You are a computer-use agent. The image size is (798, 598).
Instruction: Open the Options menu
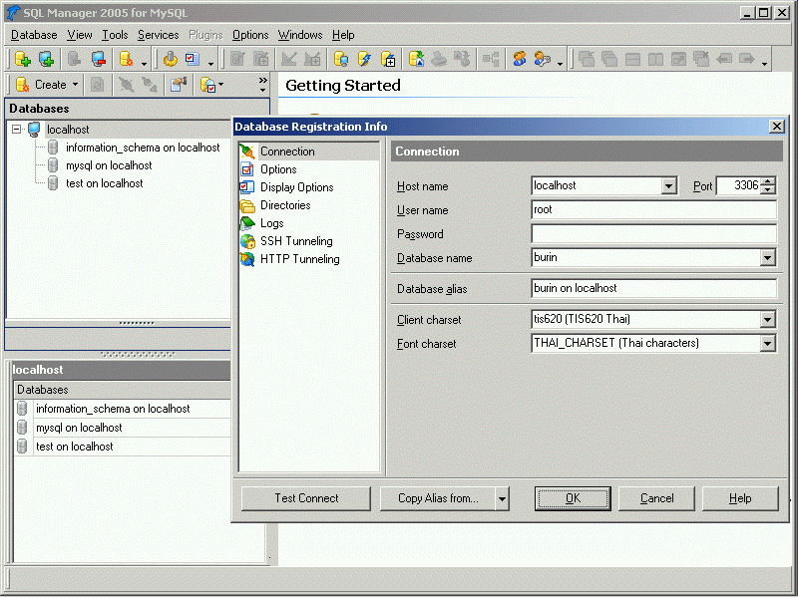tap(250, 35)
